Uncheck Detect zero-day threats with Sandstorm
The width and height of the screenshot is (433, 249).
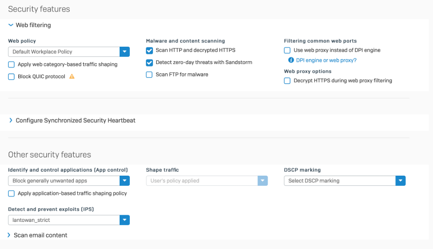[149, 63]
